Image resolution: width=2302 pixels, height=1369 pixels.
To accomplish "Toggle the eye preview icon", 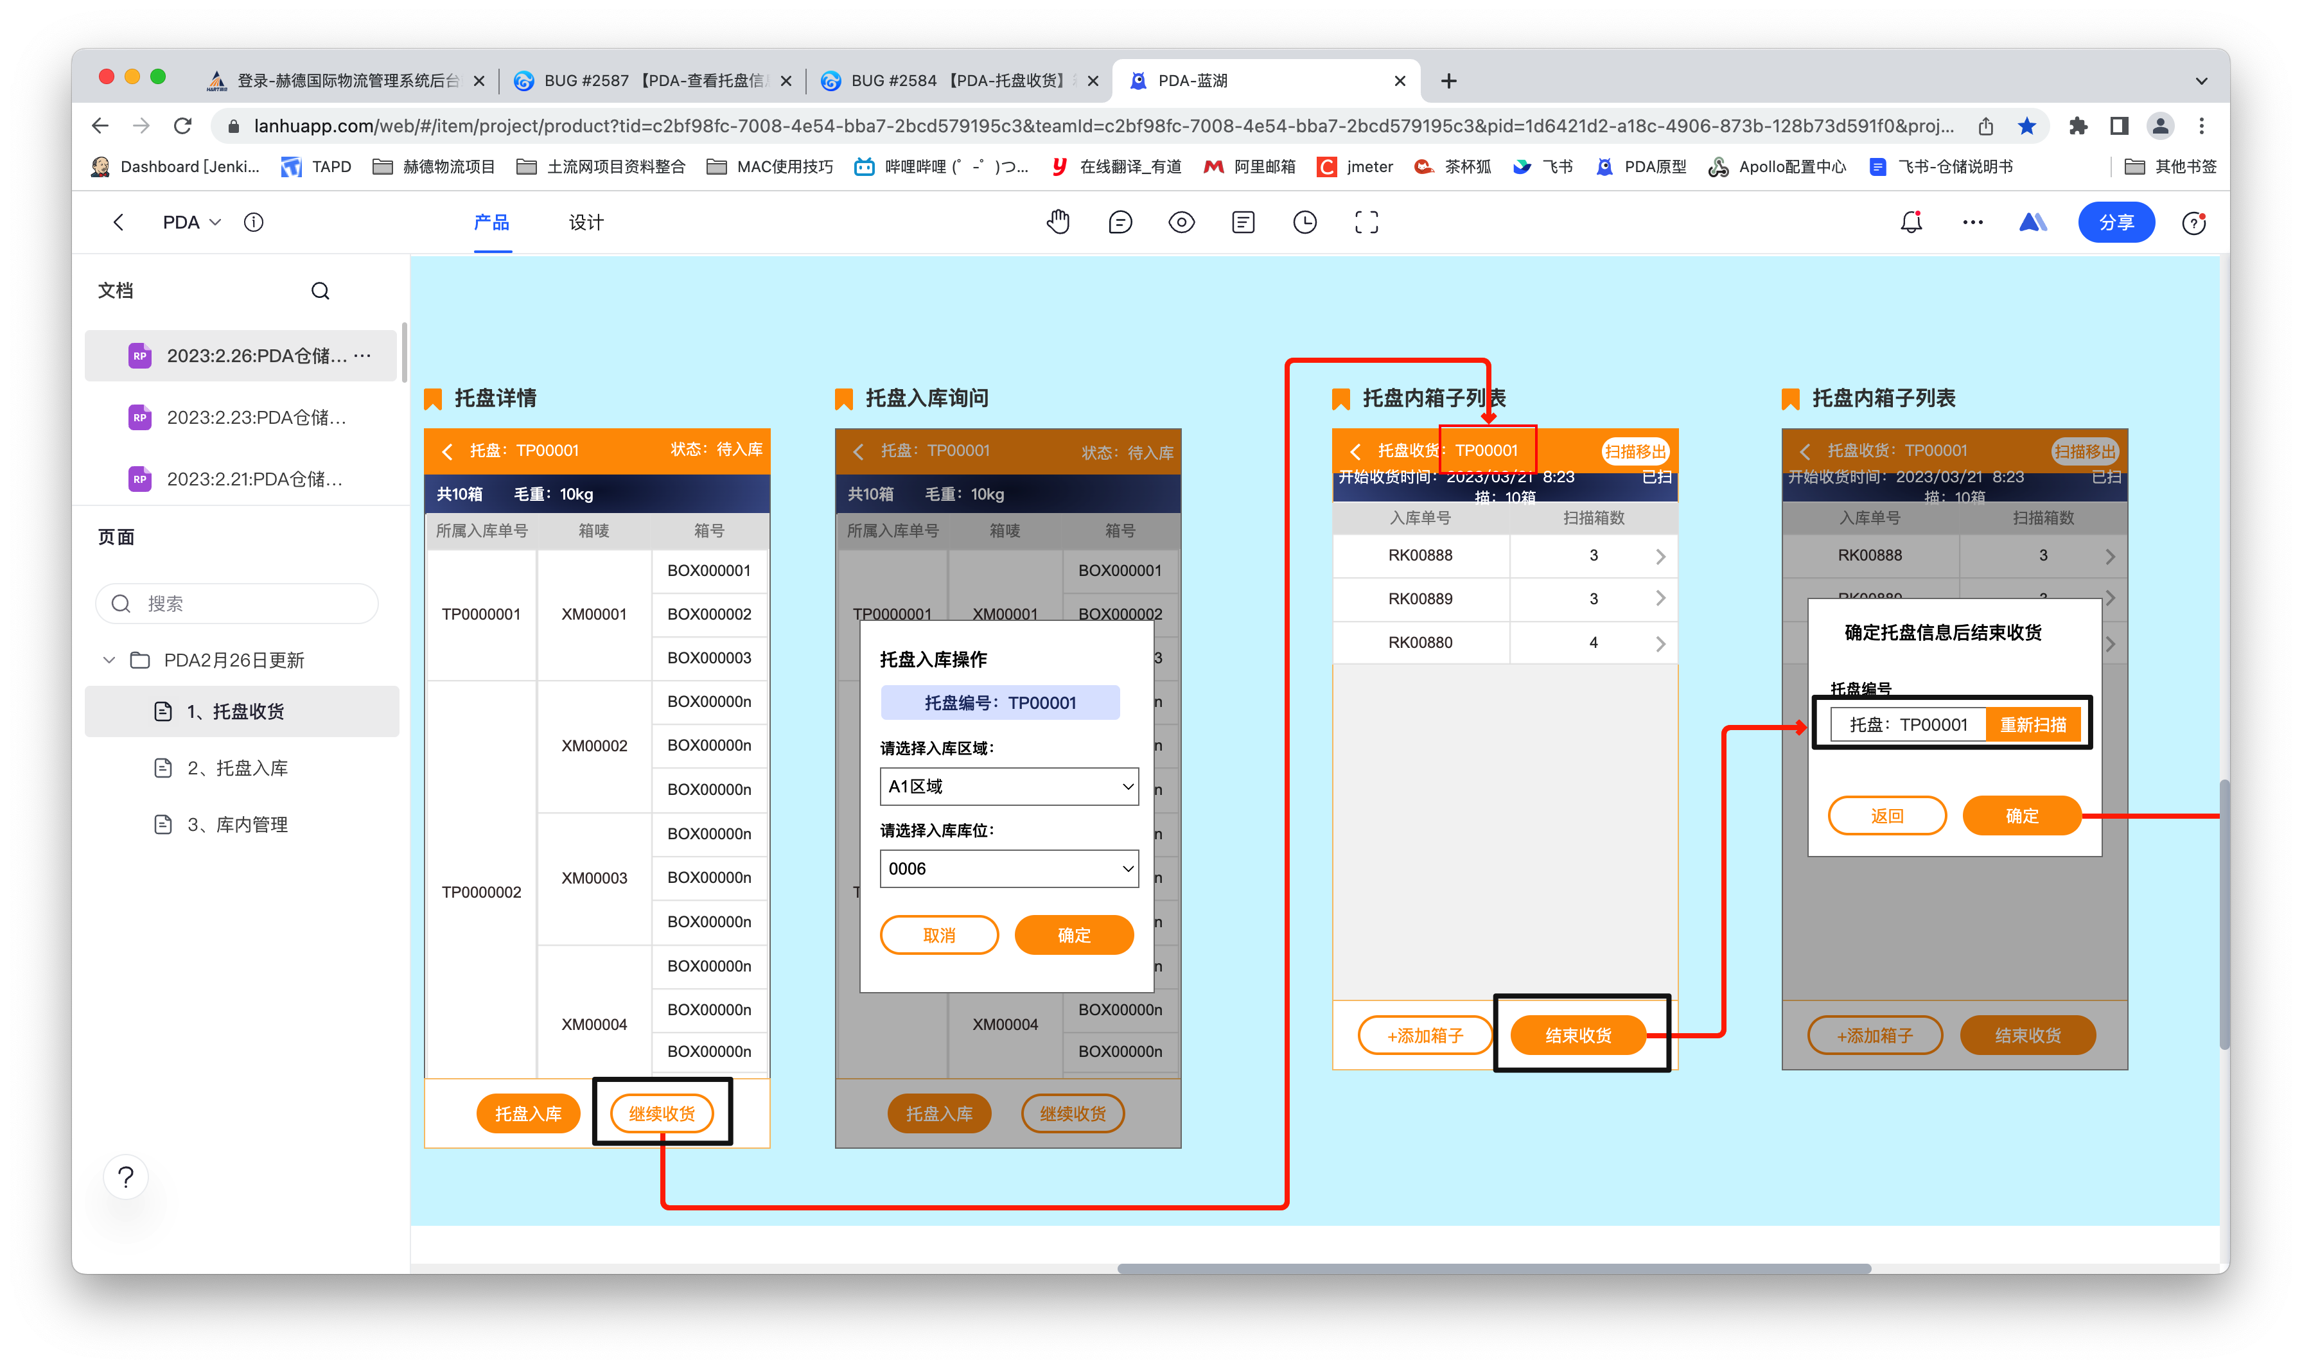I will click(x=1181, y=222).
